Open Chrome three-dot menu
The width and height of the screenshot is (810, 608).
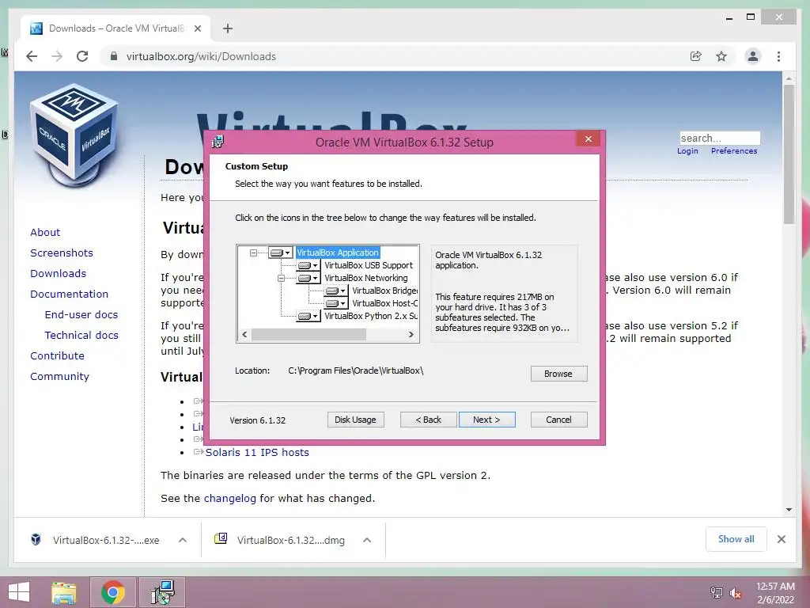pos(778,56)
